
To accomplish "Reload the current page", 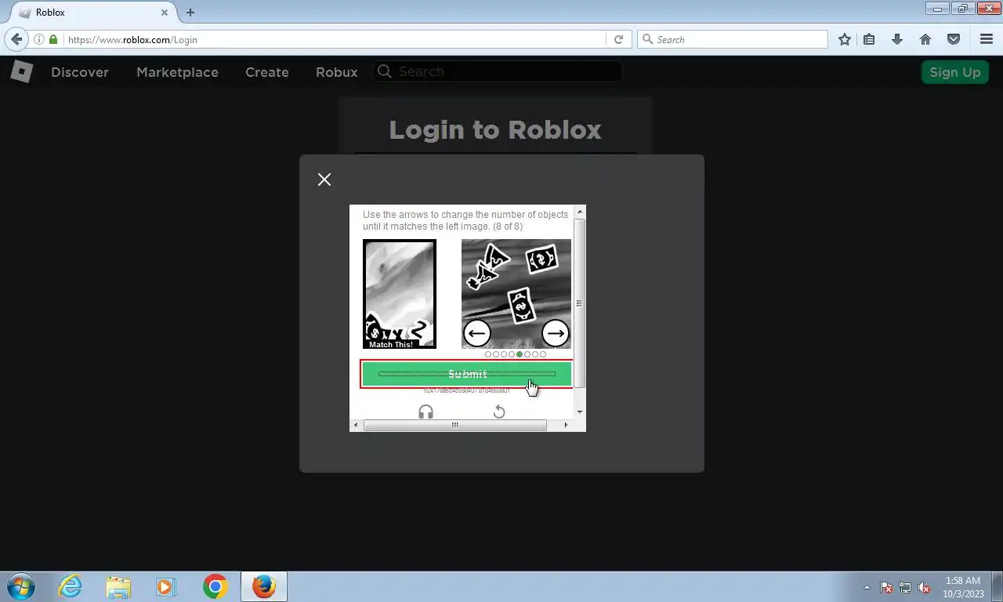I will click(x=618, y=39).
